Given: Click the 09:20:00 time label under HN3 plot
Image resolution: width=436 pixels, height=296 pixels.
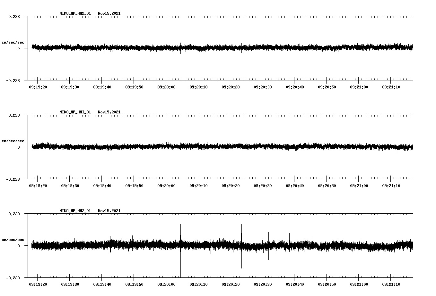Looking at the screenshot, I should point(166,185).
